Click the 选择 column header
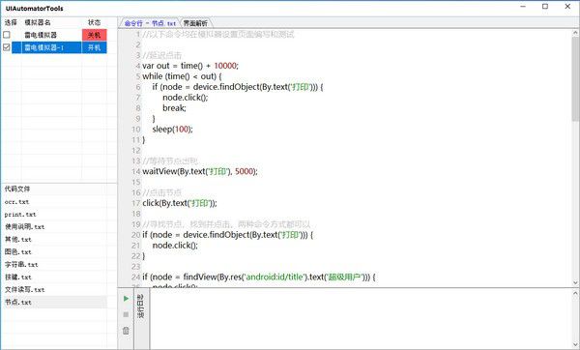Image resolution: width=580 pixels, height=350 pixels. [11, 22]
